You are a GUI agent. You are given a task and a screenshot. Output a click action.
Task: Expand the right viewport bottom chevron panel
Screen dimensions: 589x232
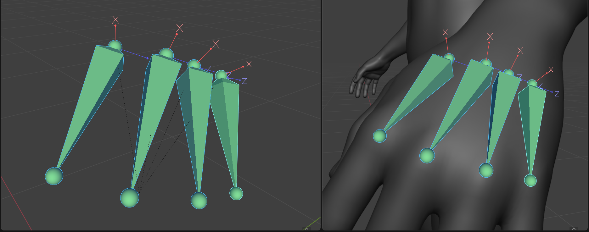(574, 229)
